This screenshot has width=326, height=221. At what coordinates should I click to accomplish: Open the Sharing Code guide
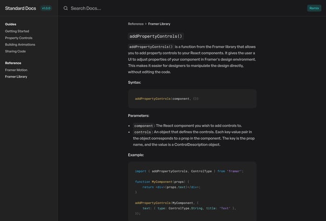pyautogui.click(x=15, y=51)
